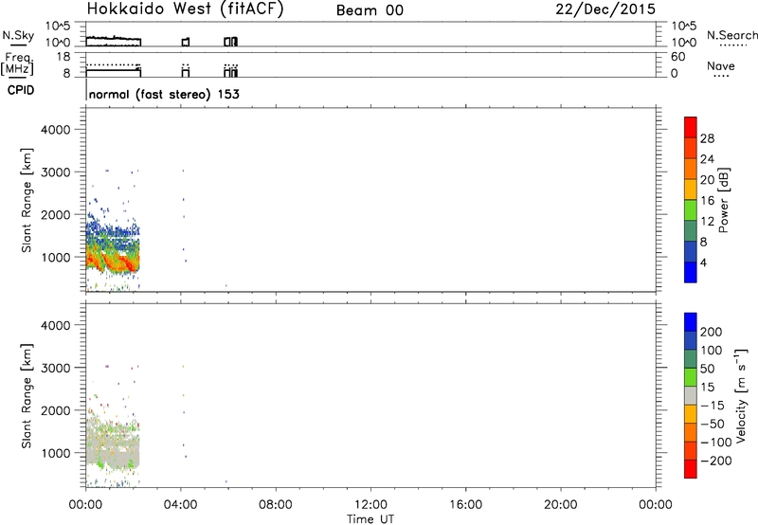This screenshot has width=758, height=525.
Task: Click the dotted line sample under N.Search
Action: tap(733, 45)
